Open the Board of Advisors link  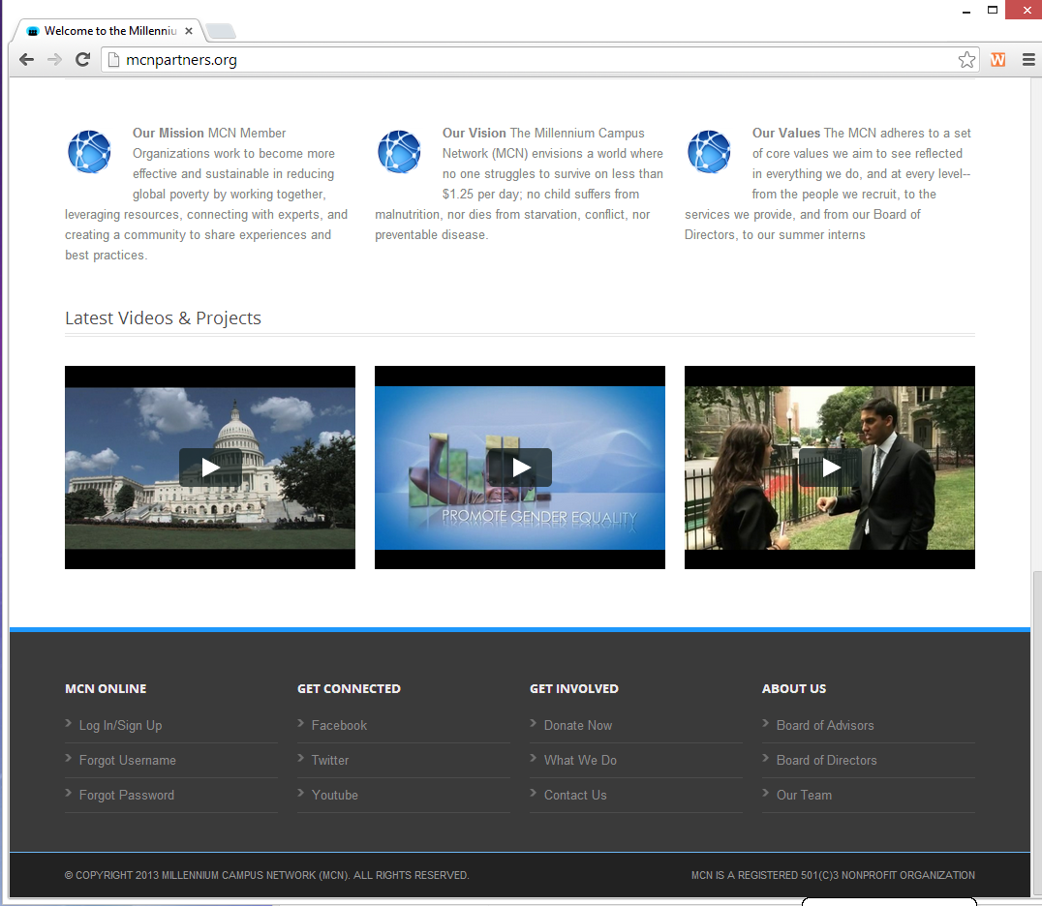pos(825,725)
